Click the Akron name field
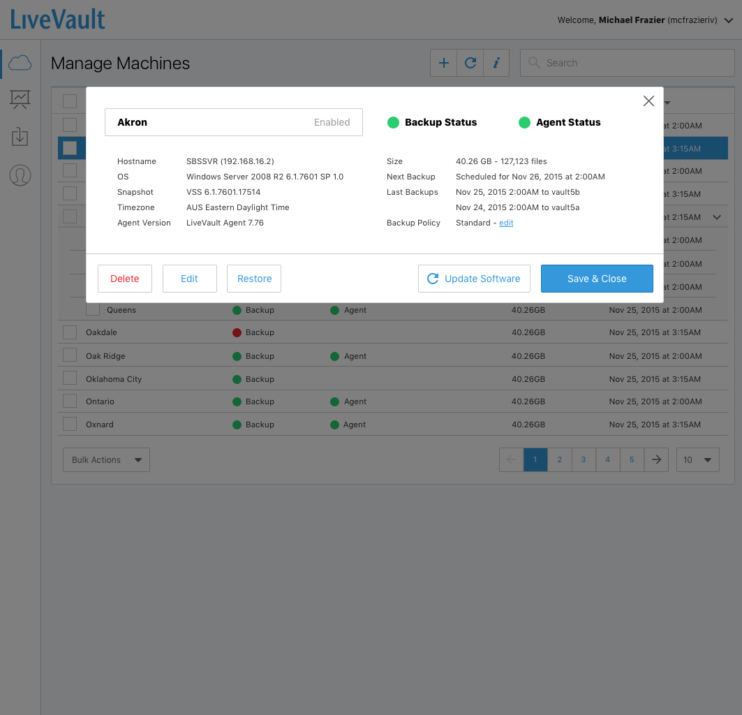The width and height of the screenshot is (742, 715). pyautogui.click(x=234, y=122)
